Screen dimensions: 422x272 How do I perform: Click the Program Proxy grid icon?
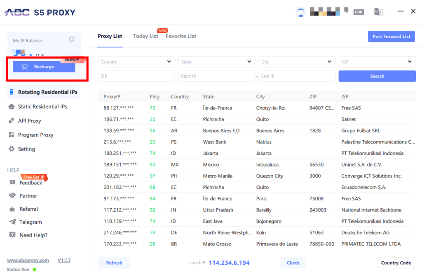tap(11, 135)
